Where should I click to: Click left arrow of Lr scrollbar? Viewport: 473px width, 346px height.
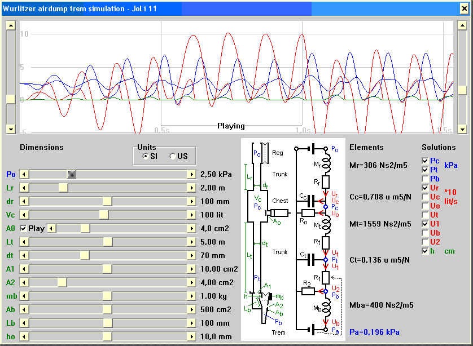click(24, 188)
